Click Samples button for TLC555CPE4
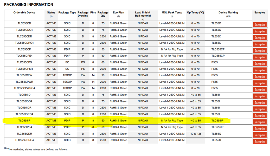This screenshot has width=270, height=156. pyautogui.click(x=260, y=57)
